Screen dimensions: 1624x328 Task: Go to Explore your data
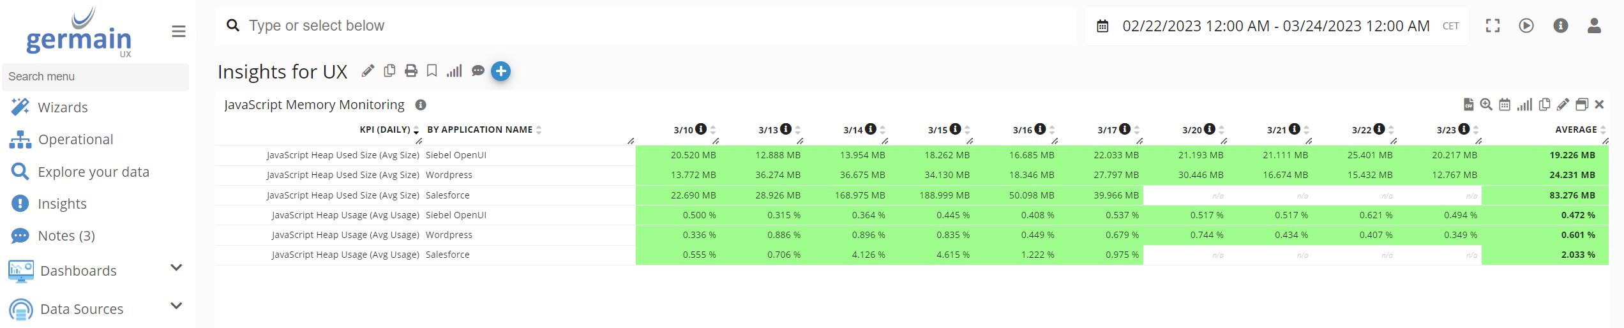pyautogui.click(x=93, y=172)
